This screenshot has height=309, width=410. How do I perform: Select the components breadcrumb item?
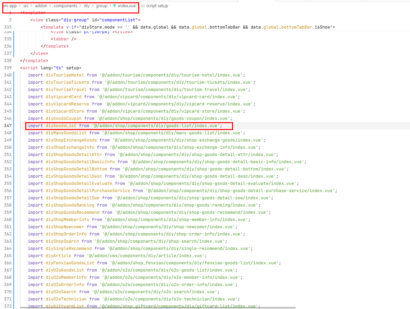pos(65,6)
